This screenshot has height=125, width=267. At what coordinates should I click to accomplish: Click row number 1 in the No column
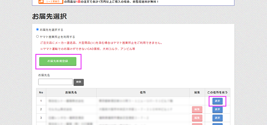pyautogui.click(x=41, y=101)
